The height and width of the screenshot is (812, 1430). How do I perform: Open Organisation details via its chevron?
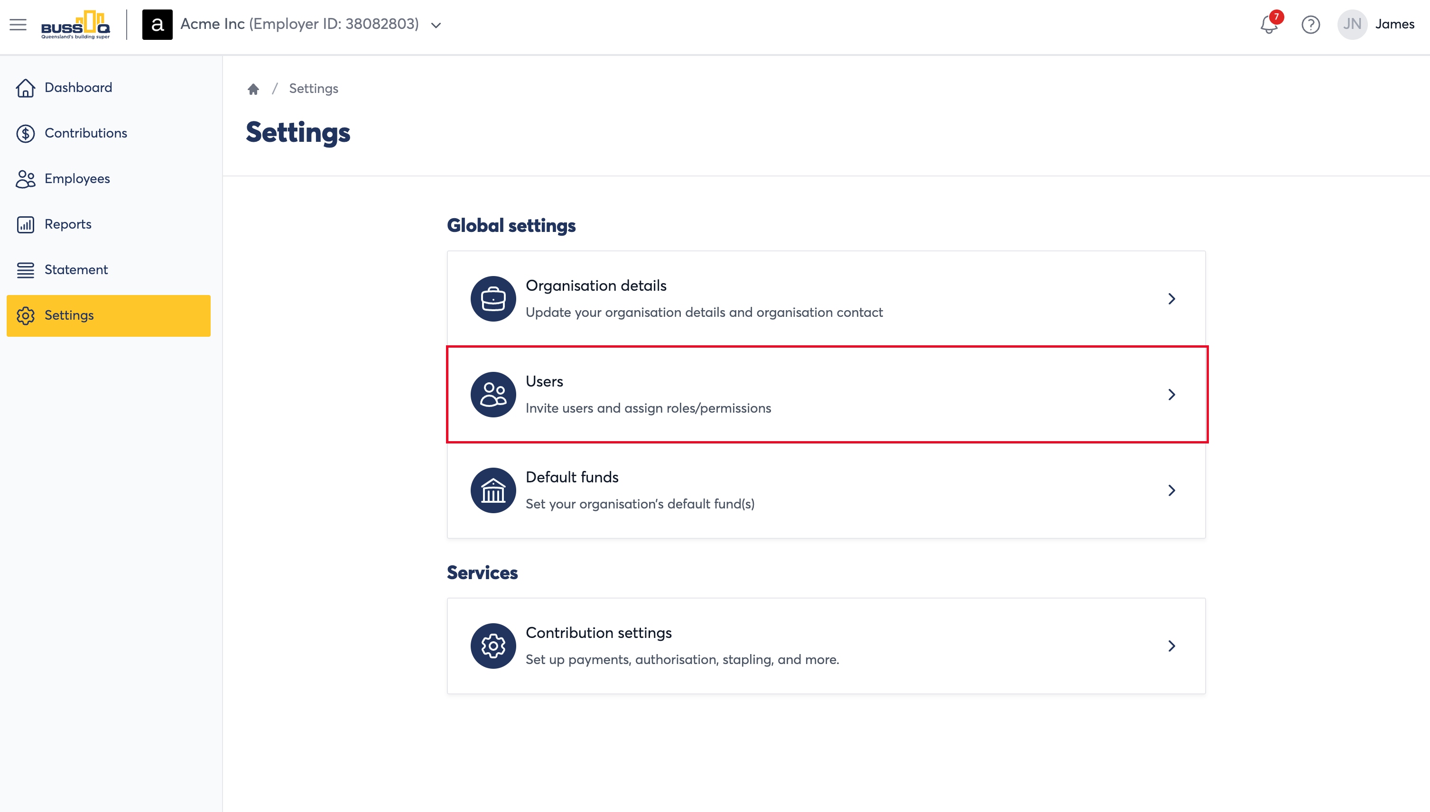(x=1172, y=299)
